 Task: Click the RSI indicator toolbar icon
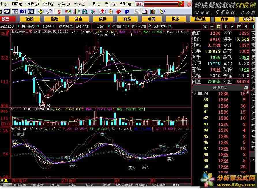tap(23, 11)
